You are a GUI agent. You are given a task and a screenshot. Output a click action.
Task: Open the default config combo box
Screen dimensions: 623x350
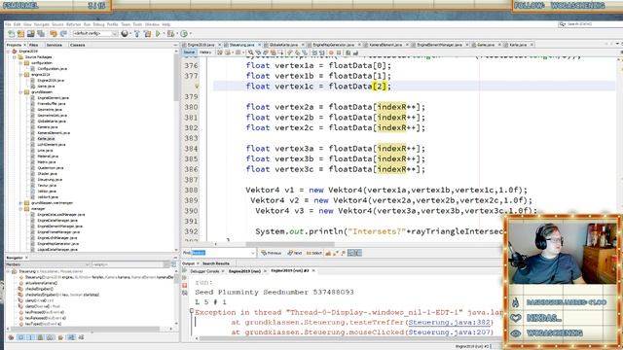coord(95,34)
